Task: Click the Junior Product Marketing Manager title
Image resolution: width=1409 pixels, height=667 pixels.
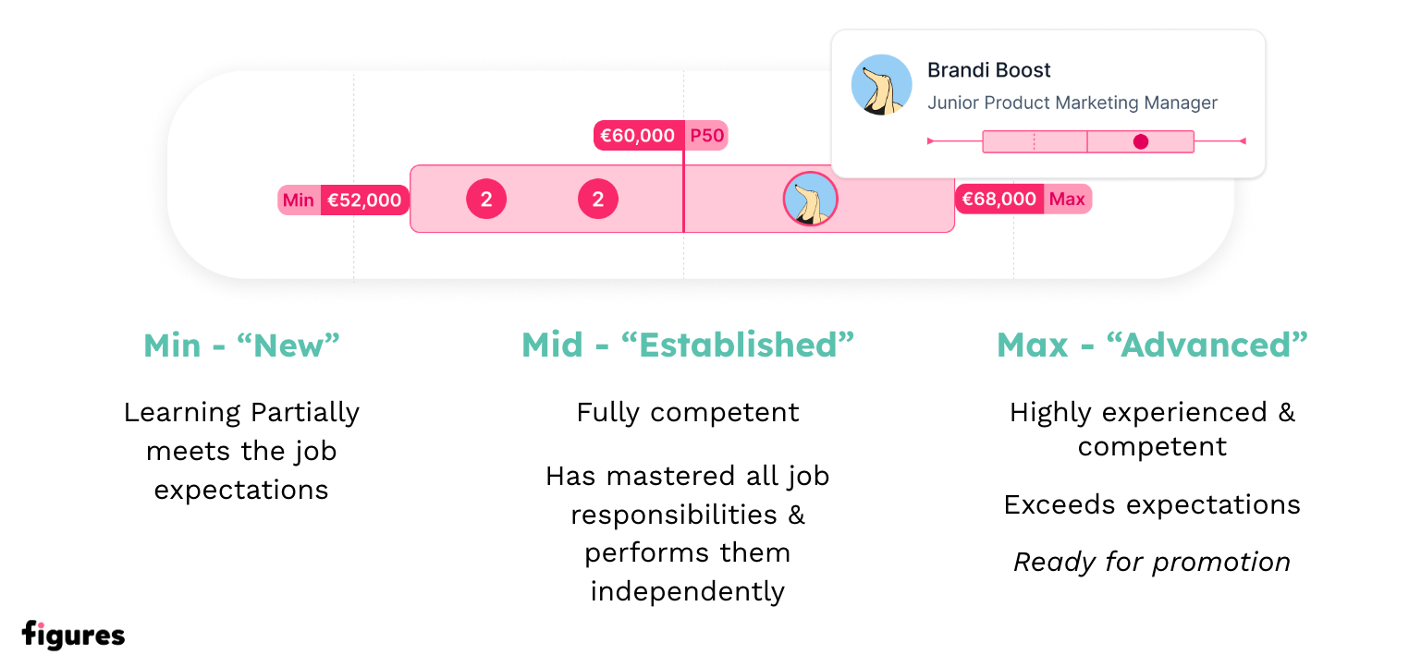Action: coord(1072,103)
